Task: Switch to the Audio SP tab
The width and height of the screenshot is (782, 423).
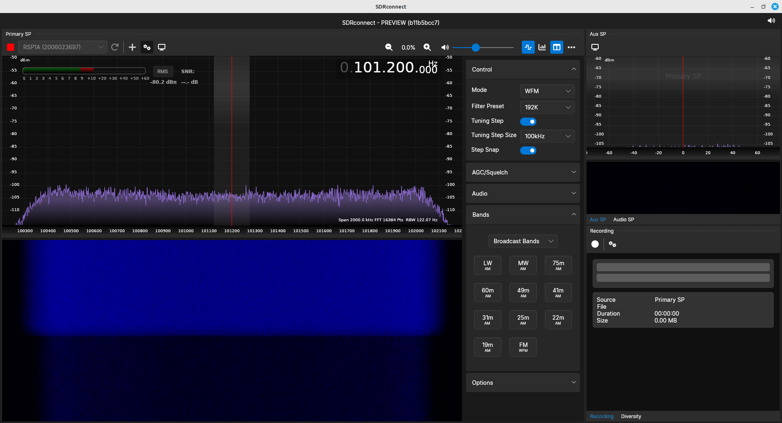Action: [624, 220]
